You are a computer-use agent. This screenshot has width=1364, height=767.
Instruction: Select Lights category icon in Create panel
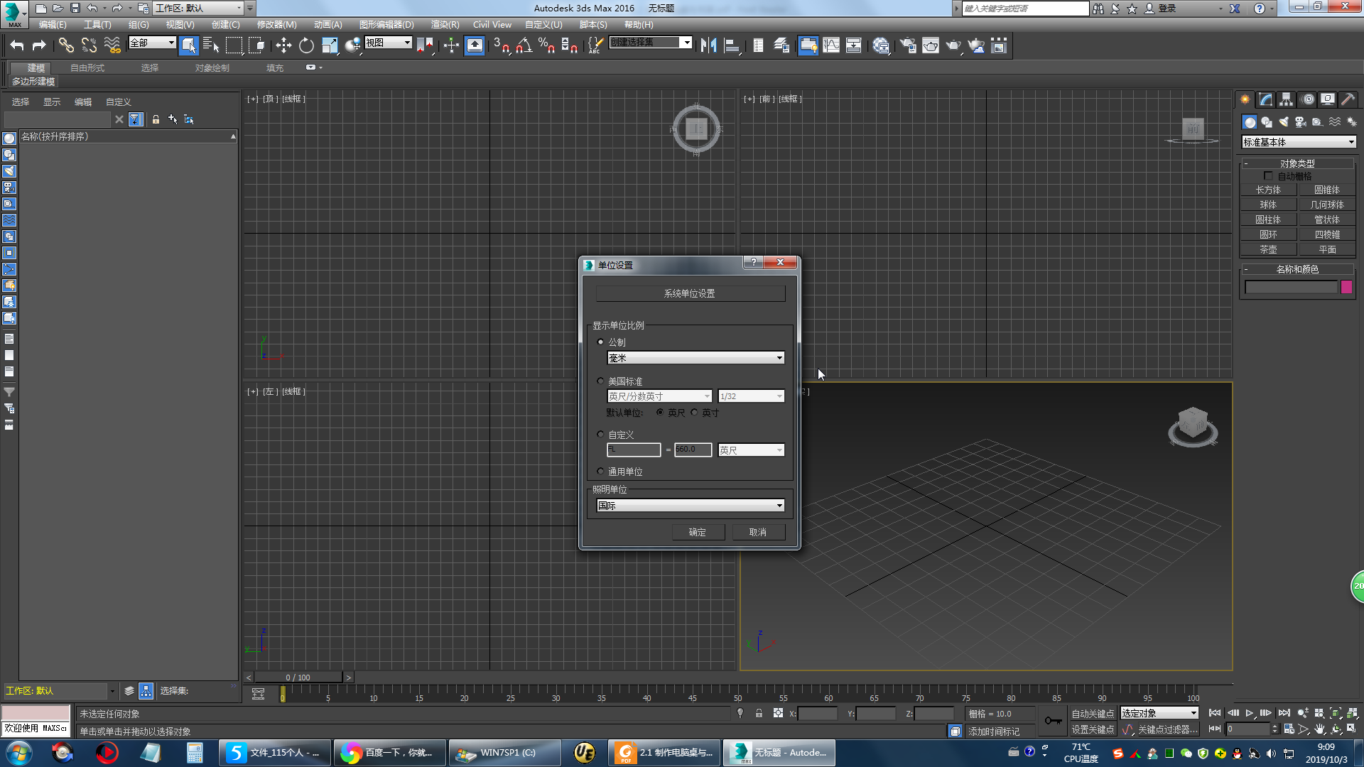[1284, 122]
